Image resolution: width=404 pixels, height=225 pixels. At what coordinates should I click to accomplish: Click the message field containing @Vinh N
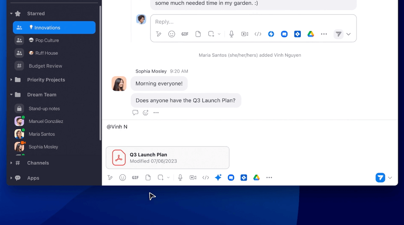point(250,127)
